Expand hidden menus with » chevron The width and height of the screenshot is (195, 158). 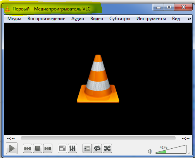[x=189, y=19]
